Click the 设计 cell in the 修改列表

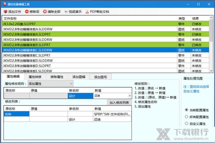tap(80, 119)
